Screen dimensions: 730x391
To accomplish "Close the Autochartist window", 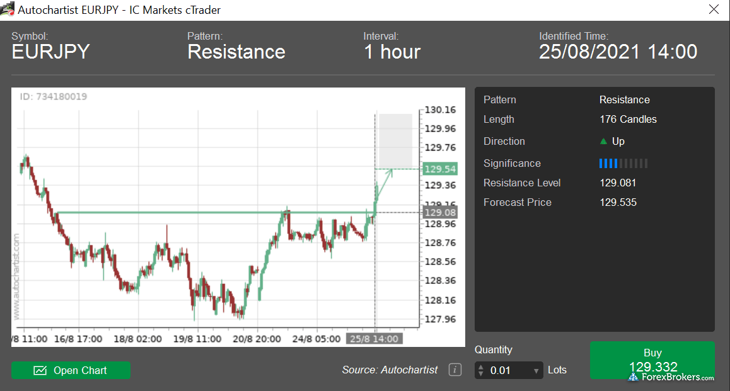I will [x=714, y=9].
